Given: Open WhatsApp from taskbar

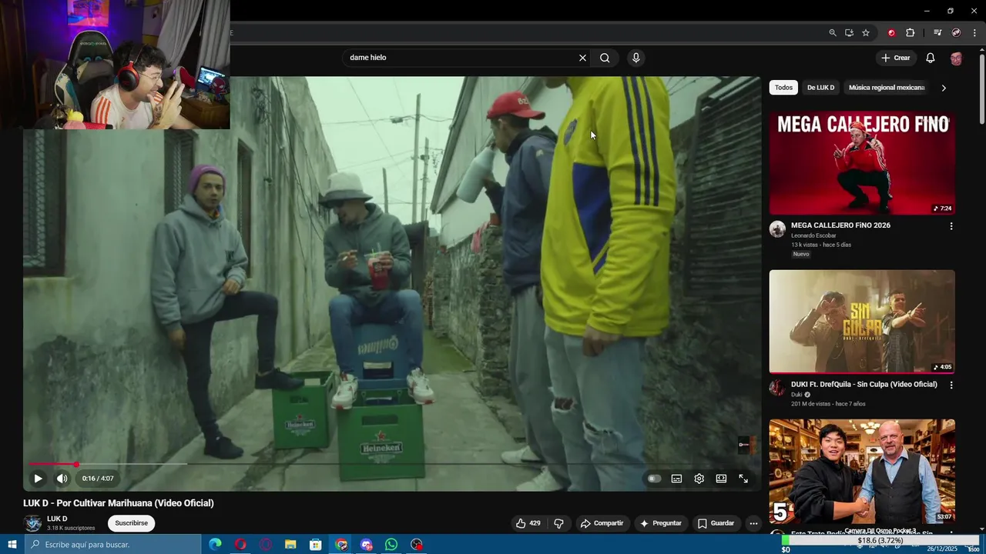Looking at the screenshot, I should pos(391,545).
